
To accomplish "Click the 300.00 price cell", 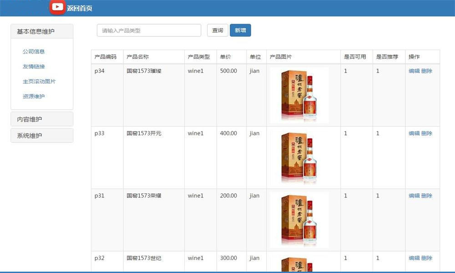I will point(232,261).
